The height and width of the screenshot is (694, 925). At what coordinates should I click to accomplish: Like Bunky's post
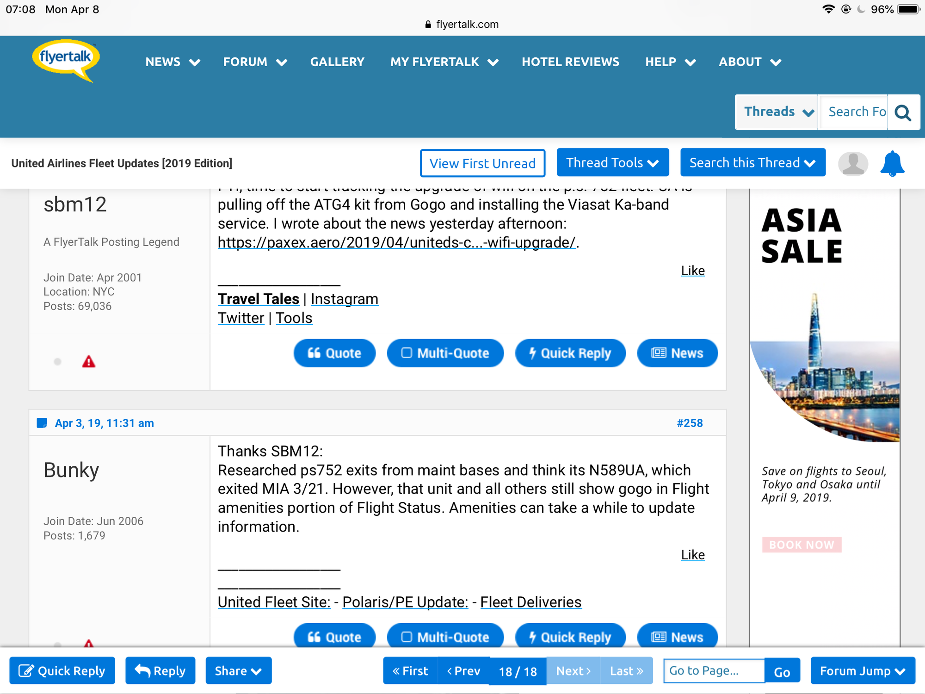693,555
